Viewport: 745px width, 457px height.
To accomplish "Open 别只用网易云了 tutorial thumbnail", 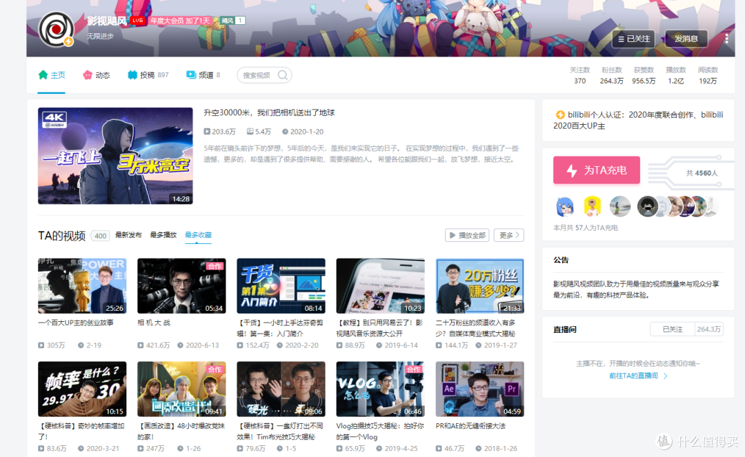I will [x=380, y=285].
